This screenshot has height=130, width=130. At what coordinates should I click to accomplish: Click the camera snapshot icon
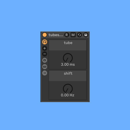(x=45, y=60)
